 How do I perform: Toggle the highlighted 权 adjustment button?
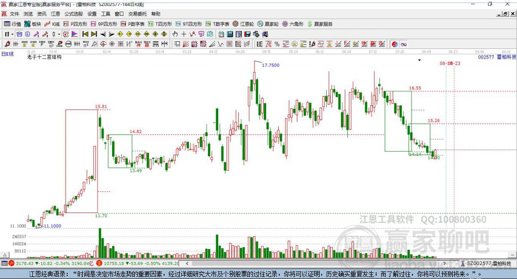66,34
